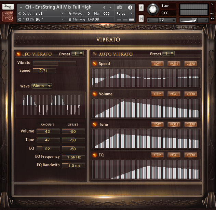216x210 pixels.
Task: Paste into the Speed envelope
Action: click(x=174, y=64)
